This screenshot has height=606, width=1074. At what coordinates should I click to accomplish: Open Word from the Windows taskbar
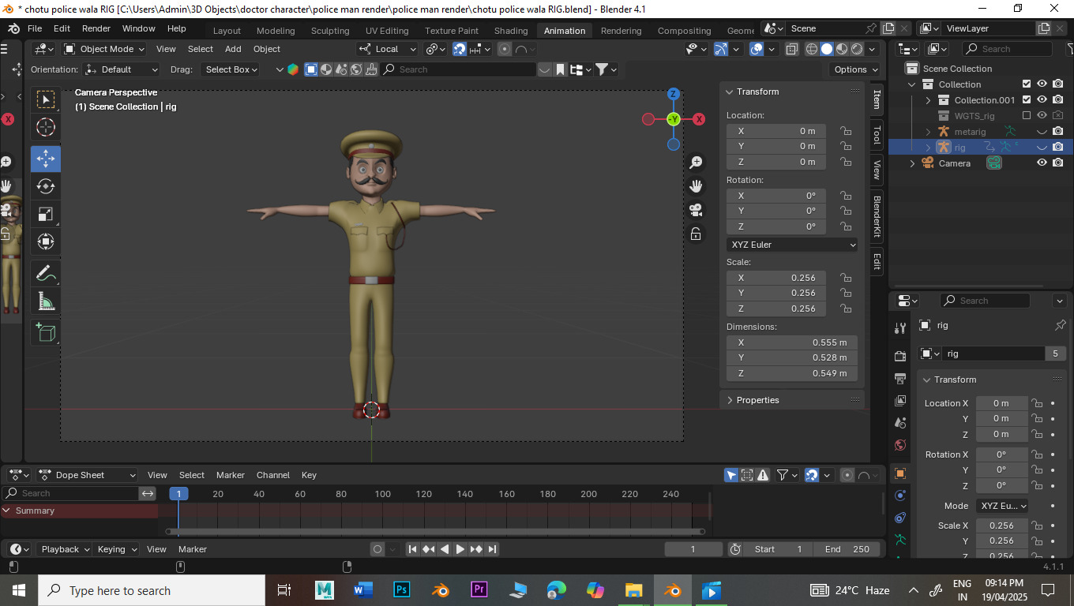click(362, 590)
